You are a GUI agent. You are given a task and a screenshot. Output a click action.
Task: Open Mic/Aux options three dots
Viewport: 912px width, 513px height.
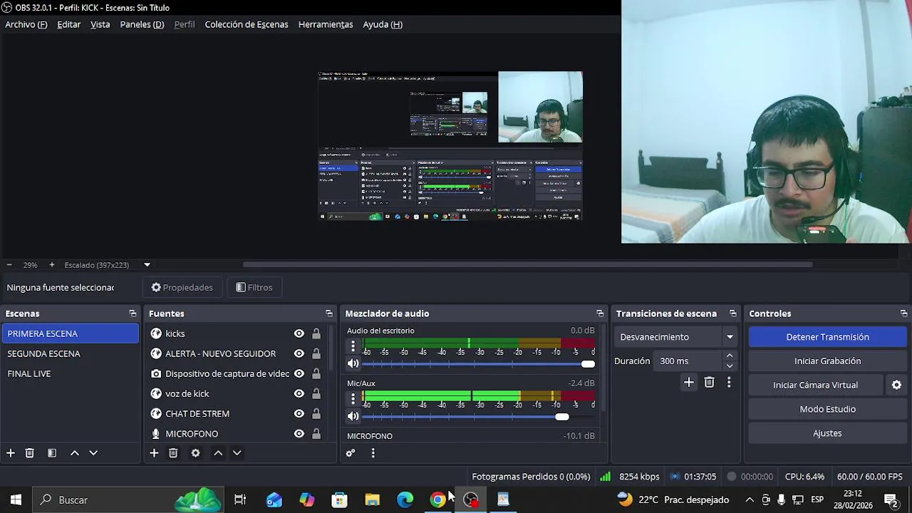tap(353, 399)
